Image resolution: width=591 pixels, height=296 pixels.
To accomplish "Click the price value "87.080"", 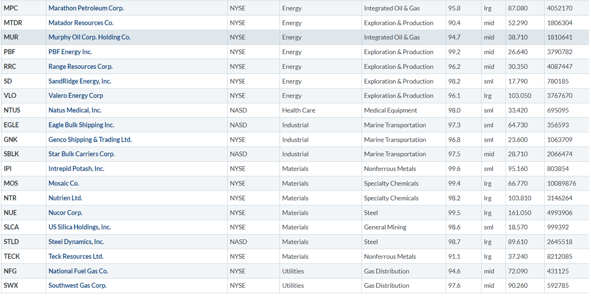I will (x=518, y=8).
